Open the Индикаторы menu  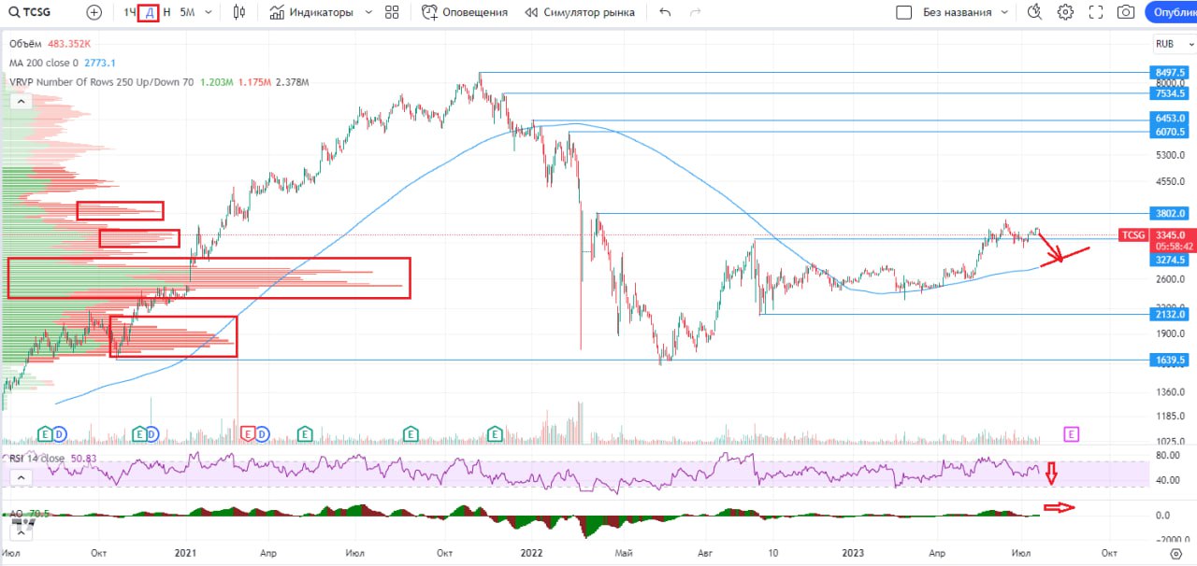pyautogui.click(x=312, y=12)
